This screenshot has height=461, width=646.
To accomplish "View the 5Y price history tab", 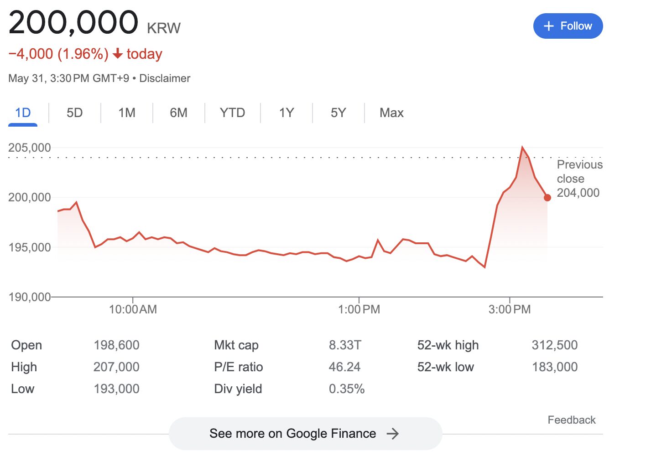I will (338, 113).
